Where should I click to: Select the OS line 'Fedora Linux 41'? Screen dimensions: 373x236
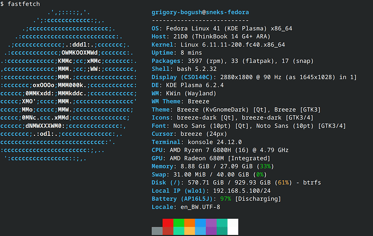193,29
